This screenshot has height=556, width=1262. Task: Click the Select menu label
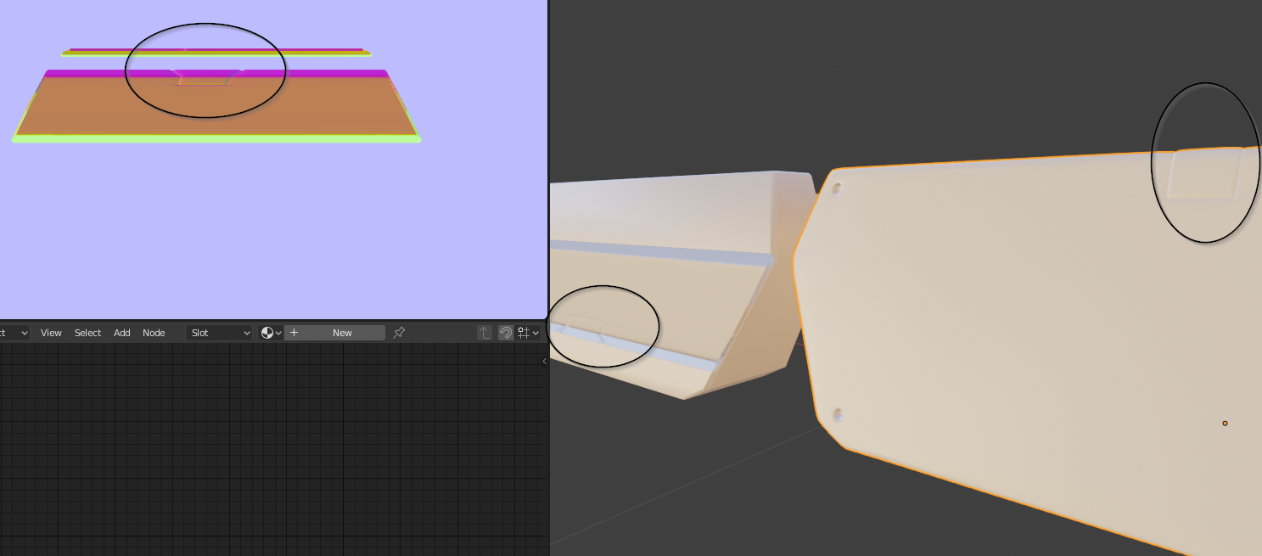87,333
